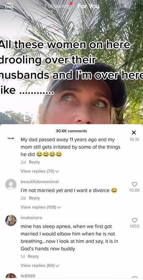Reply to imahairpro's sleep apnea comment
This screenshot has width=143, height=280.
[x=33, y=256]
